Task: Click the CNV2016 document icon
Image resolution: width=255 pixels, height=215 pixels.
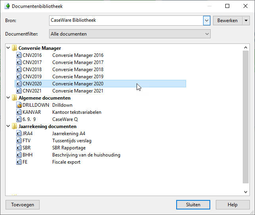Action: pyautogui.click(x=19, y=55)
